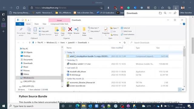Expand the address bar history dropdown
Viewport: 194px width, 109px height.
click(120, 43)
